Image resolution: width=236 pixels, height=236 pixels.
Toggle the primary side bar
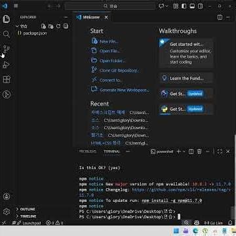point(184,6)
